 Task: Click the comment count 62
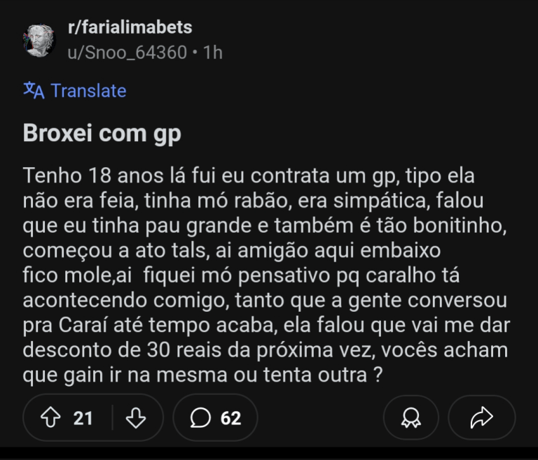230,417
